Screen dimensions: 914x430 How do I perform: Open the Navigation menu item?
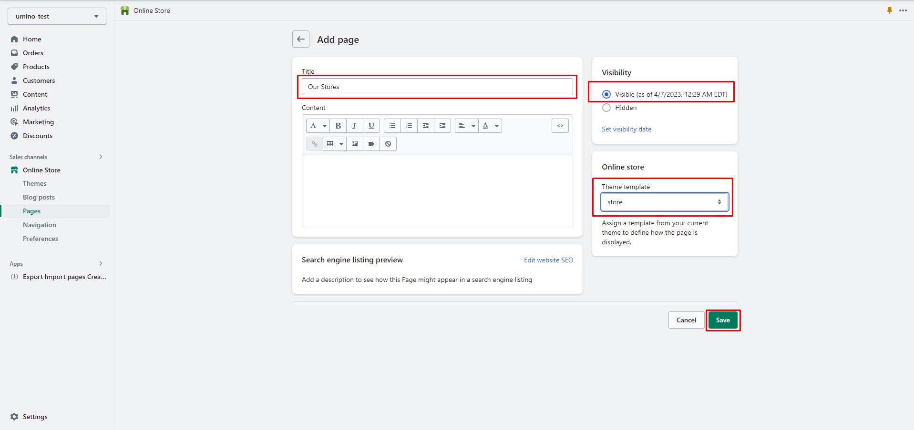pyautogui.click(x=40, y=225)
